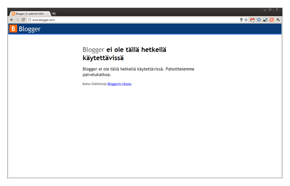Click the 'Katso lisätietoja' text
290x186 pixels.
coord(95,84)
